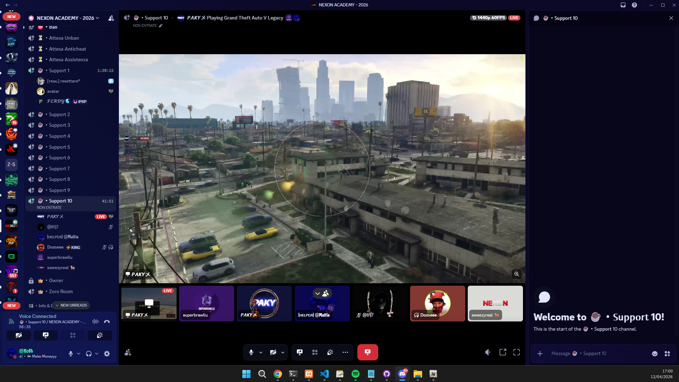Click the NEW unread servers badge at top
This screenshot has width=679, height=382.
(x=11, y=17)
